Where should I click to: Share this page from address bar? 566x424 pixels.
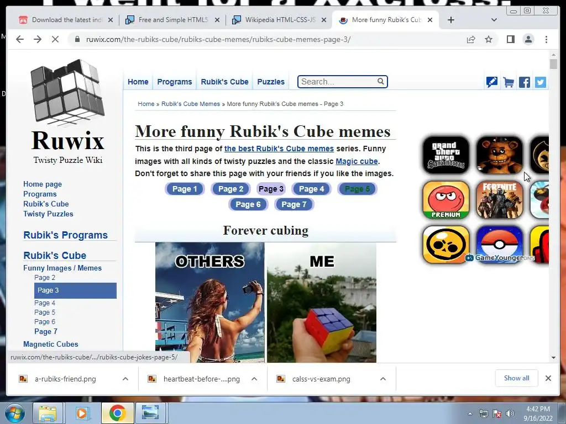471,39
